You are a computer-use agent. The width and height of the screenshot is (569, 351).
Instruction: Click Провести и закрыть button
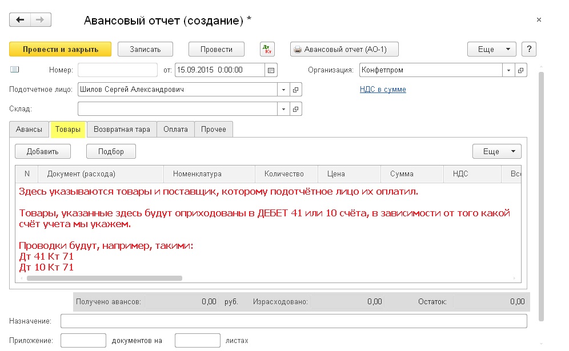point(60,49)
